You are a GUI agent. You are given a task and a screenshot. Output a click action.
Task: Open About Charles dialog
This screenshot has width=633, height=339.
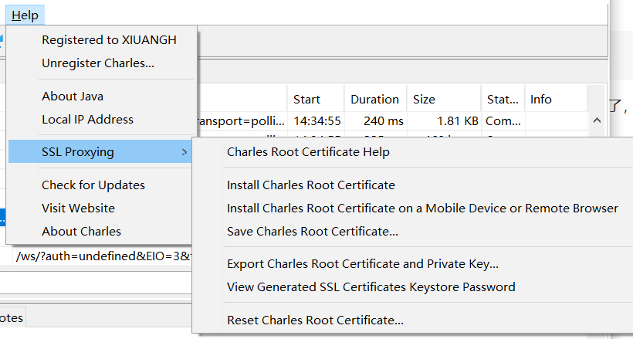81,232
